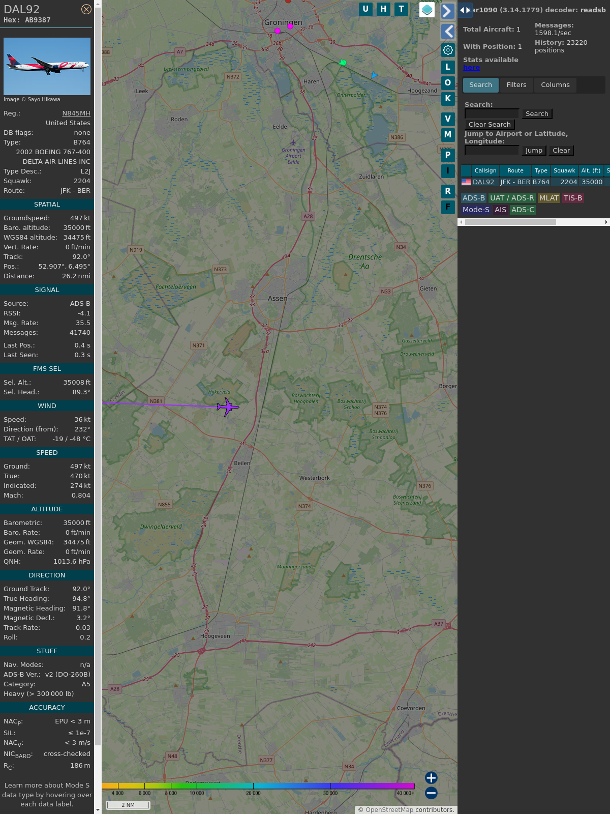Focus the Jump to Airport field
Image resolution: width=610 pixels, height=814 pixels.
(492, 150)
